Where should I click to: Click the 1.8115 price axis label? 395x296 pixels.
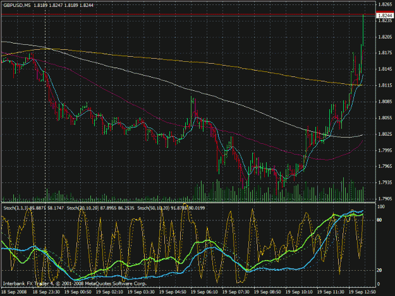coord(386,85)
